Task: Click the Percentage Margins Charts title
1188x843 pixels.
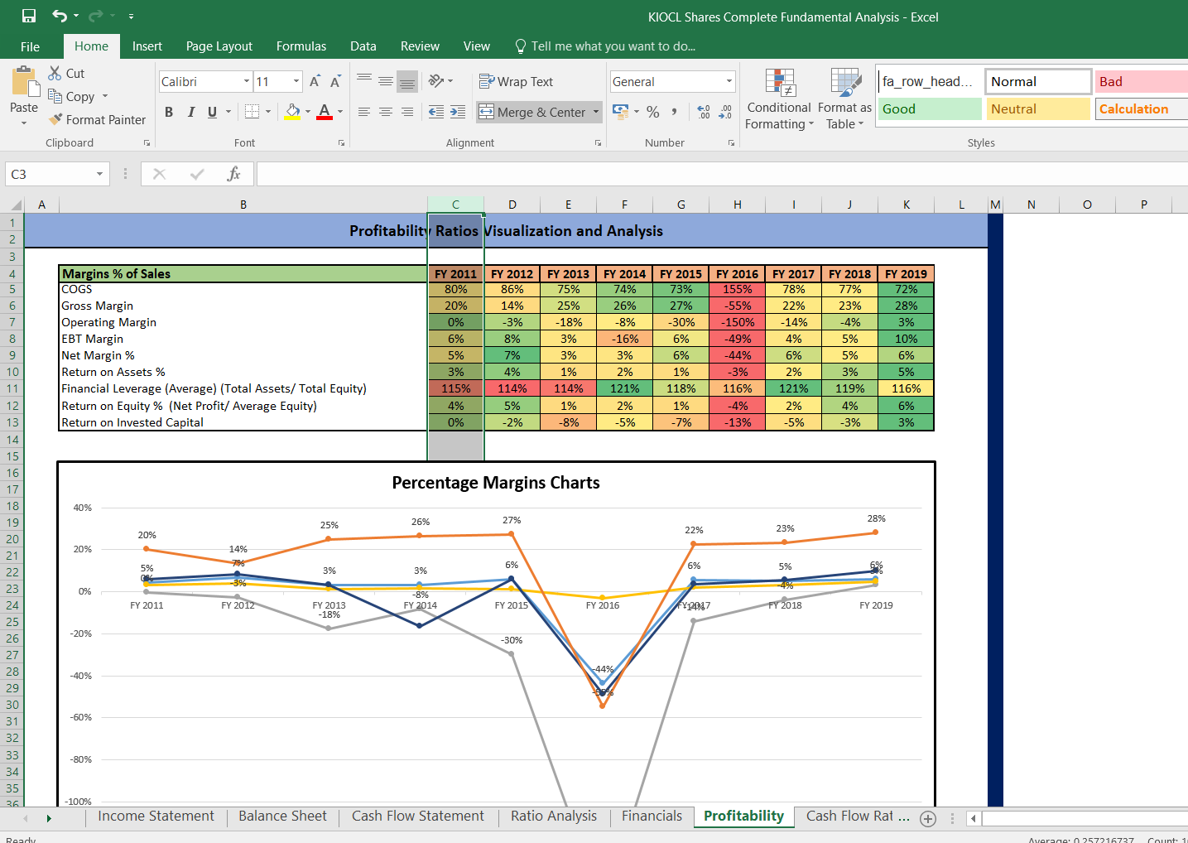Action: [x=496, y=483]
